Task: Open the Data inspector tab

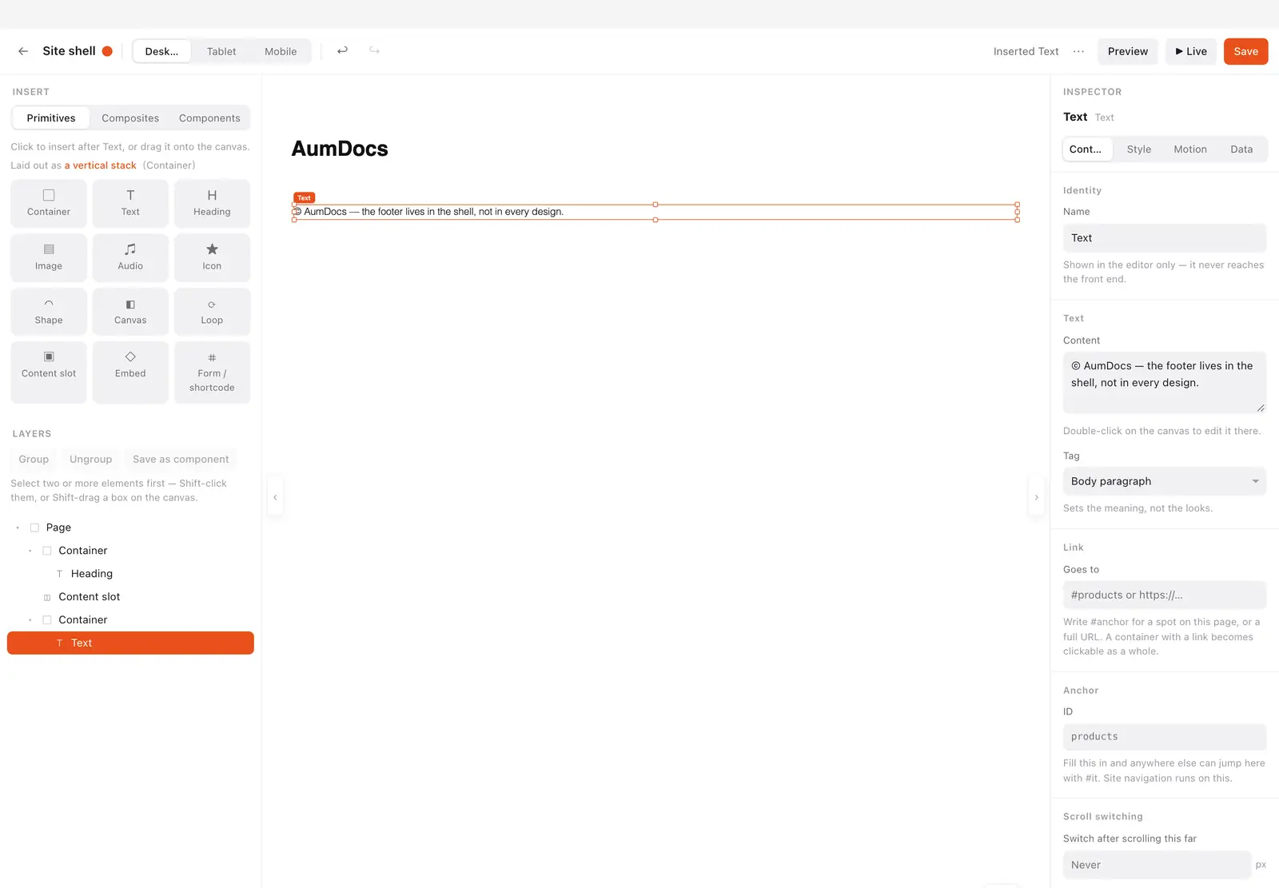Action: [1241, 149]
